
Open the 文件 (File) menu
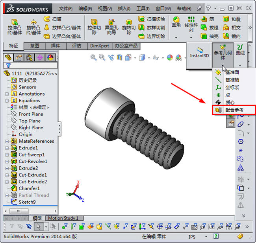tap(65, 8)
